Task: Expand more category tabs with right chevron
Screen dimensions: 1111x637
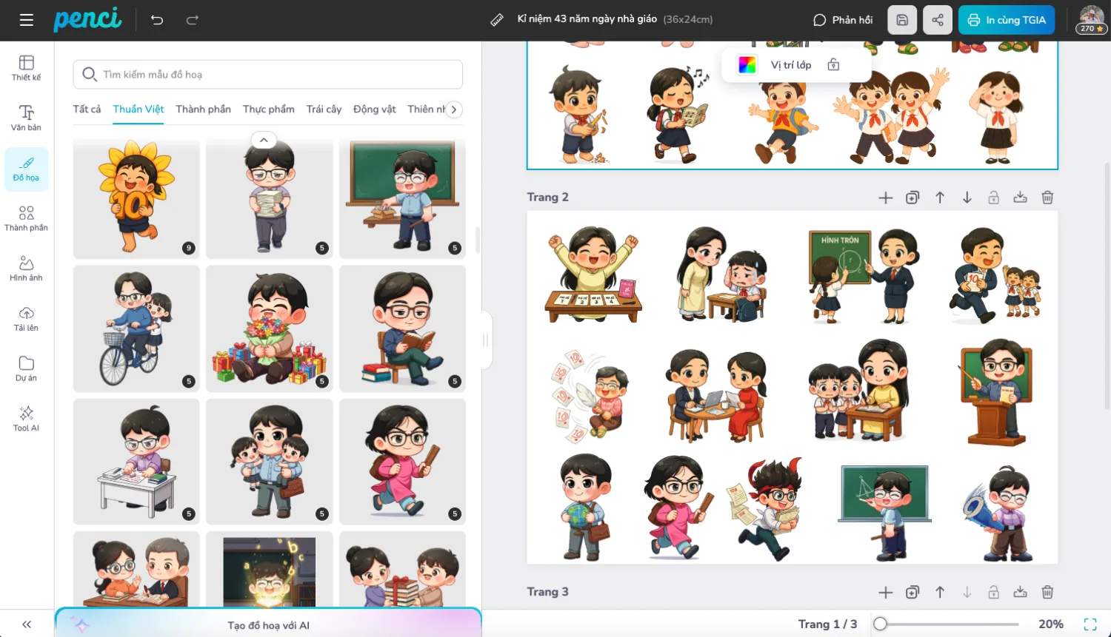Action: [x=454, y=109]
